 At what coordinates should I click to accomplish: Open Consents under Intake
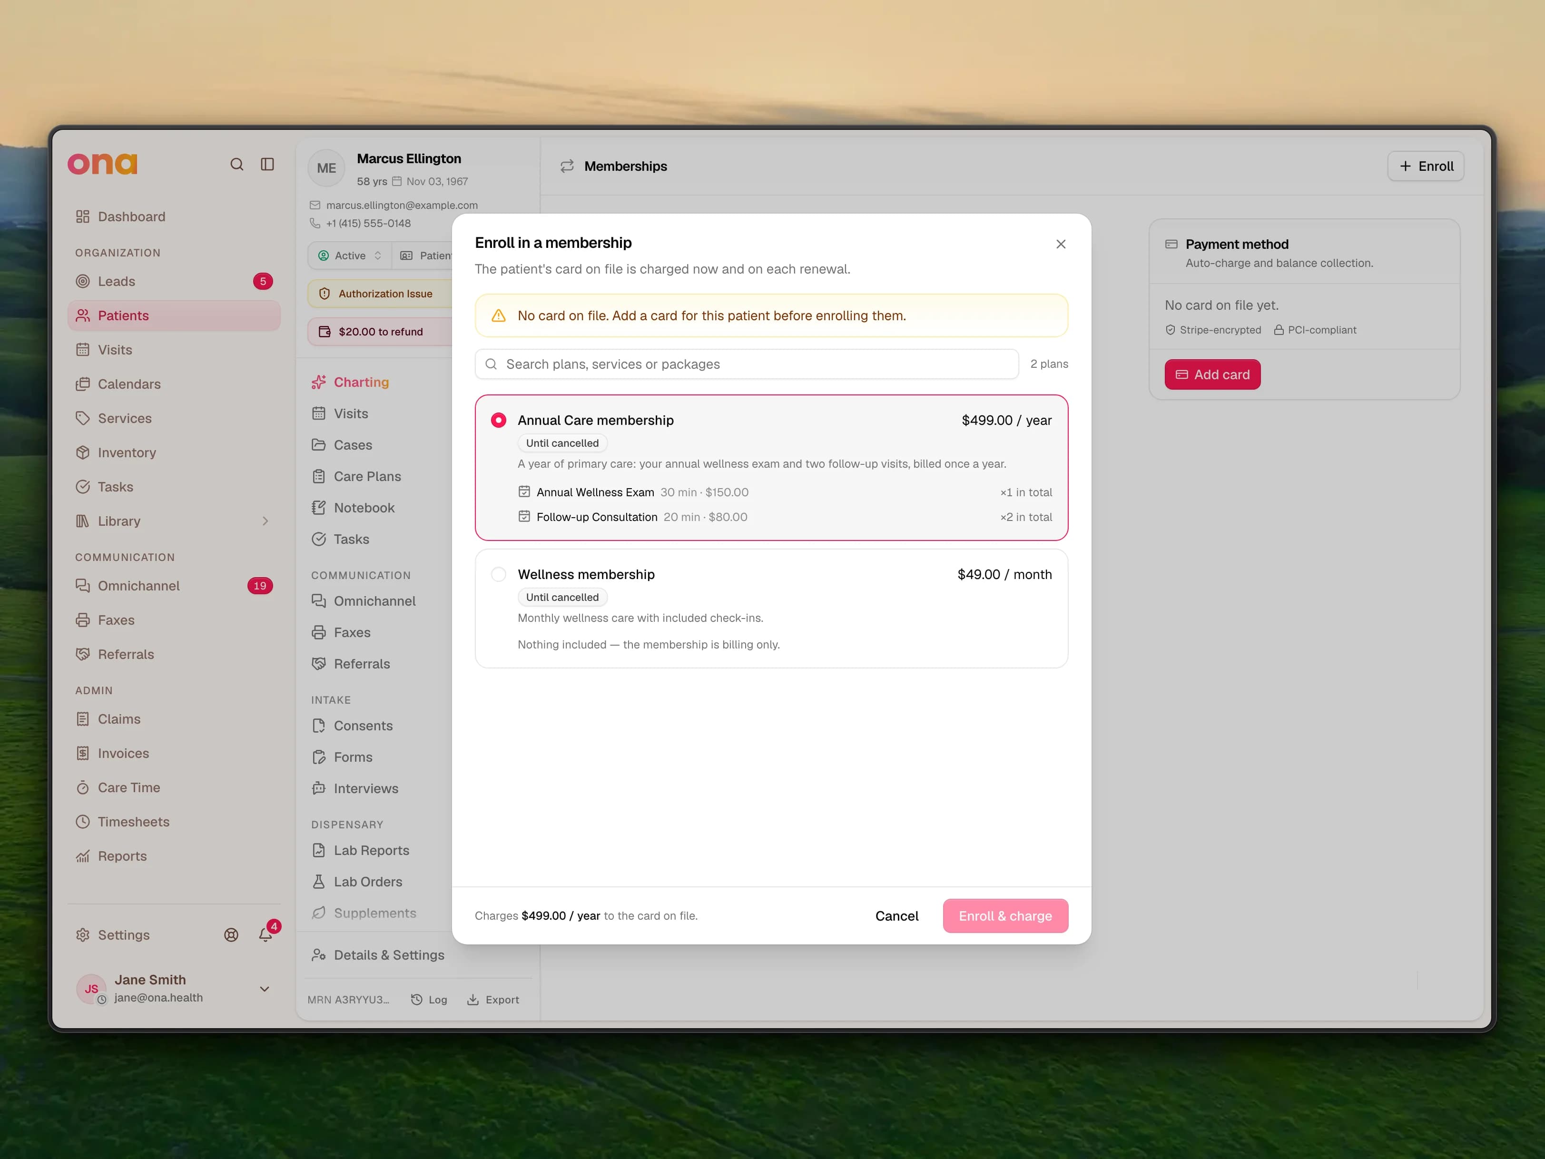[353, 726]
